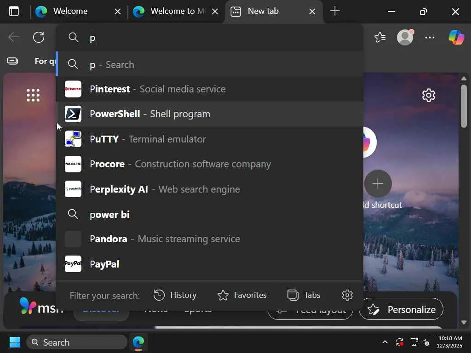
Task: Click in the address bar input
Action: 210,38
